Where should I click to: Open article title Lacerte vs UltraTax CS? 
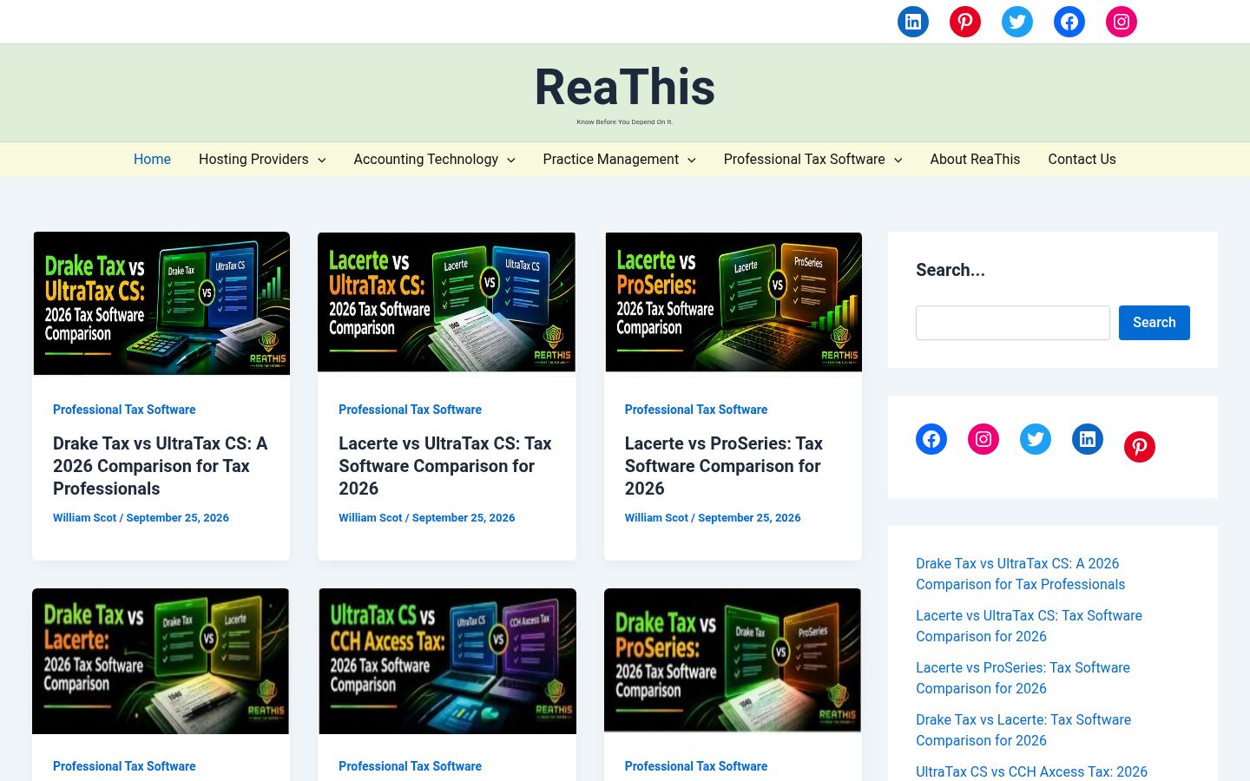445,466
